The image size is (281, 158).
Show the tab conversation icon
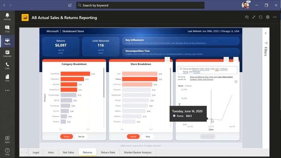tap(247, 17)
